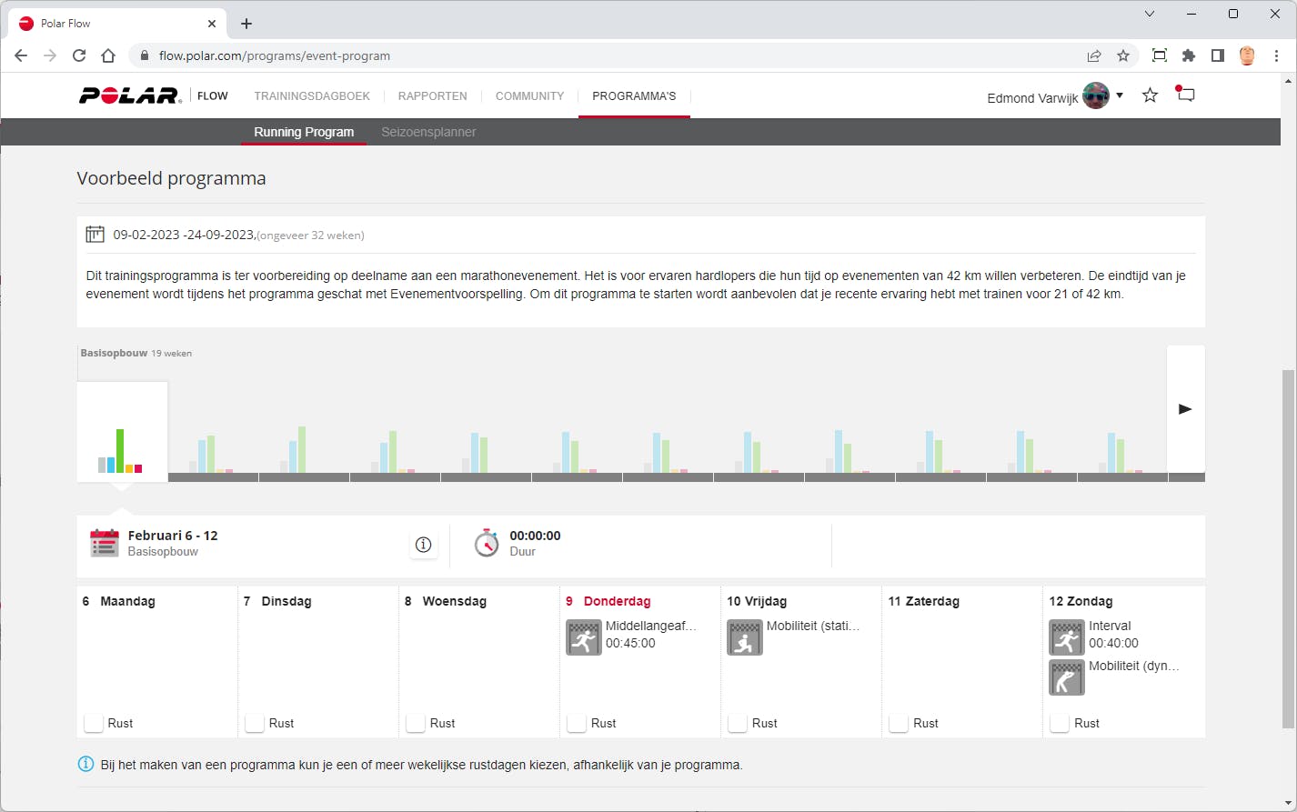Image resolution: width=1297 pixels, height=812 pixels.
Task: Open the Chrome three-dot menu
Action: (1277, 55)
